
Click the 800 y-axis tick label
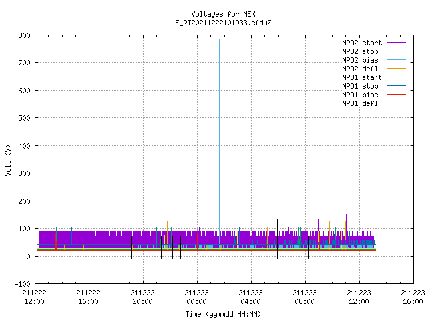click(24, 35)
